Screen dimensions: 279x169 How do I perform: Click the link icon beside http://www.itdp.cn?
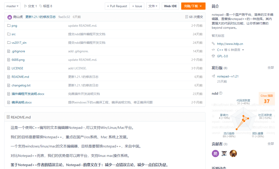[213, 43]
